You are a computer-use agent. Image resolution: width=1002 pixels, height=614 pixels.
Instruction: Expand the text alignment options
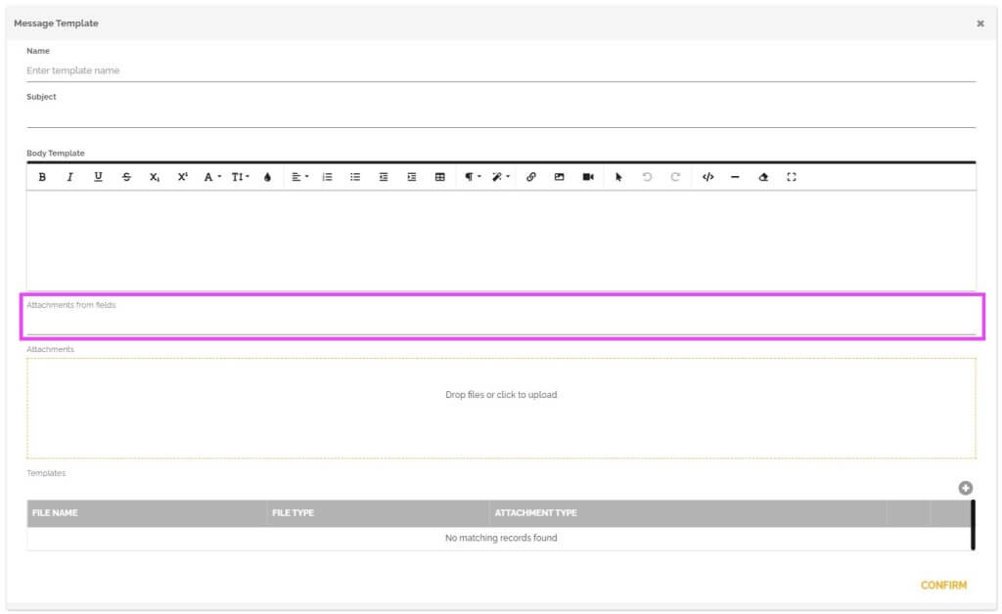tap(299, 177)
